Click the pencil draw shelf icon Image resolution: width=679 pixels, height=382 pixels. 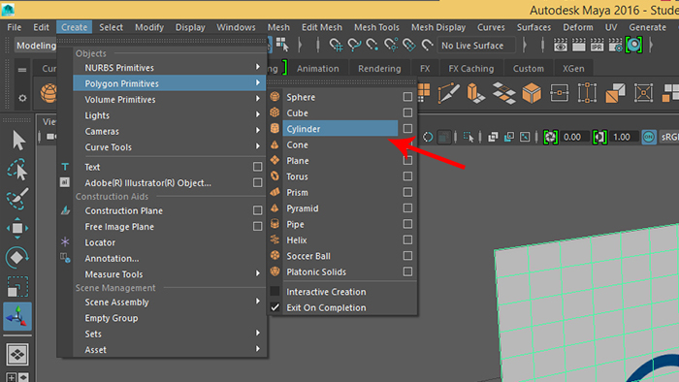[x=448, y=92]
